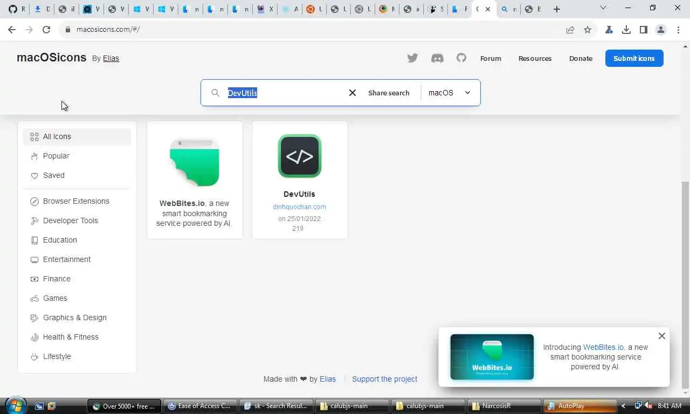This screenshot has width=690, height=414.
Task: Open WebBites.io link in popup text
Action: (x=603, y=347)
